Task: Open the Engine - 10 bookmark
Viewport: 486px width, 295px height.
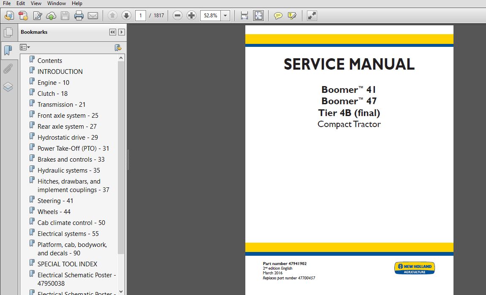Action: point(53,83)
